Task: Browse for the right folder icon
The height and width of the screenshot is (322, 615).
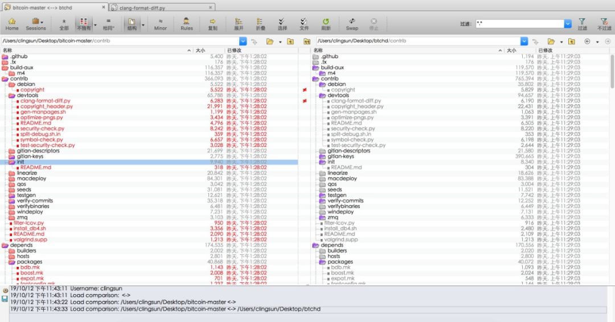Action: point(551,41)
